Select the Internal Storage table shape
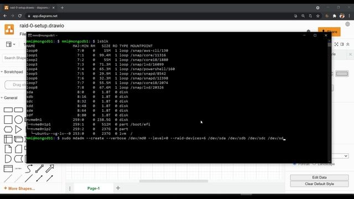The image size is (354, 199). (x=8, y=139)
